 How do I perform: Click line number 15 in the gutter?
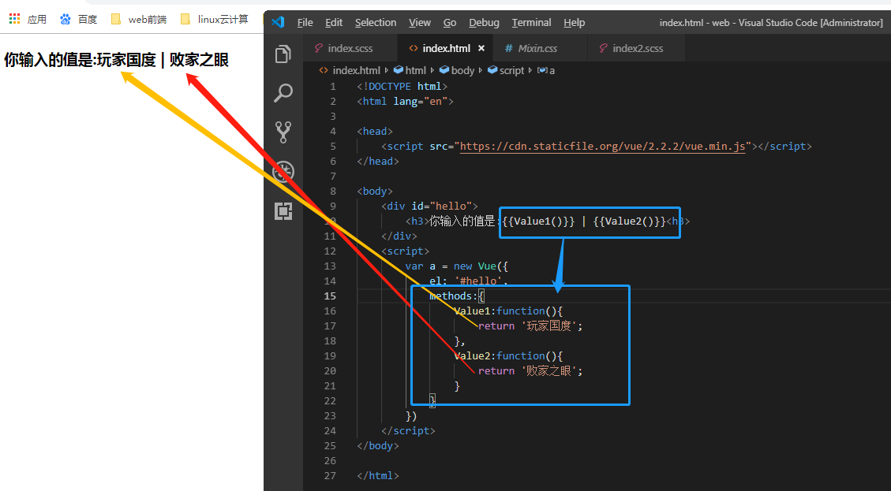(x=330, y=296)
